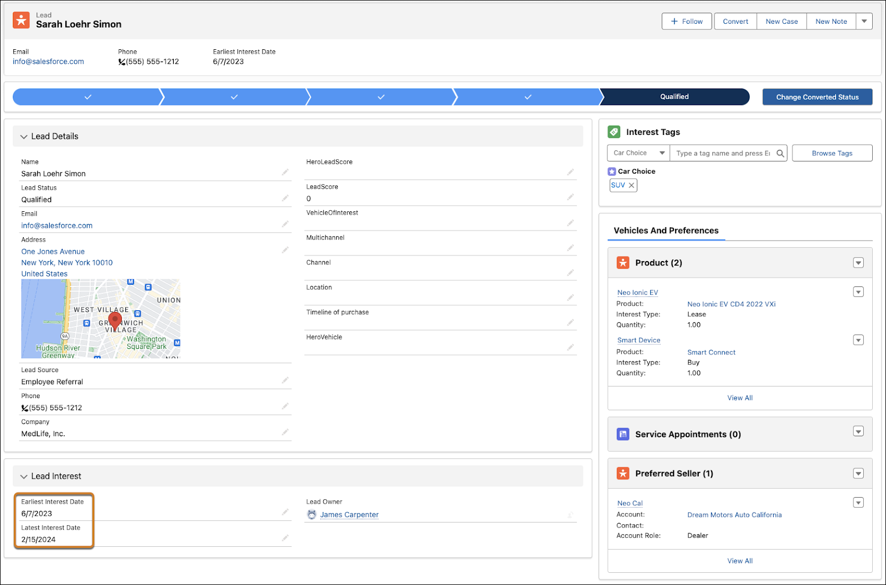Click the New Case button
This screenshot has height=585, width=886.
782,22
